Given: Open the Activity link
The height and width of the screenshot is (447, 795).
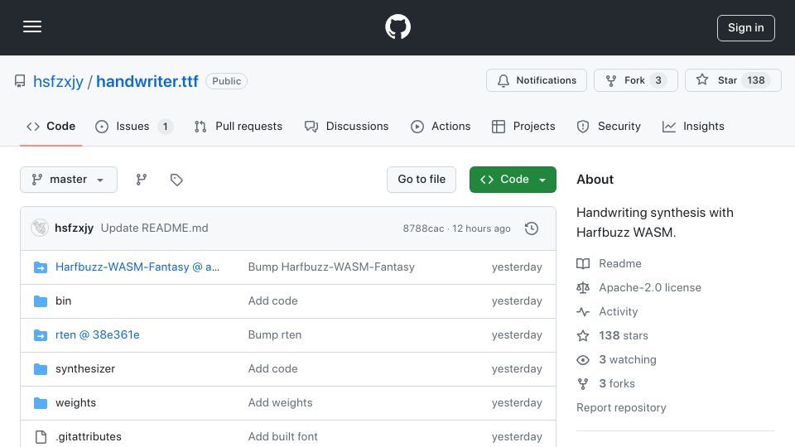Looking at the screenshot, I should 607,312.
